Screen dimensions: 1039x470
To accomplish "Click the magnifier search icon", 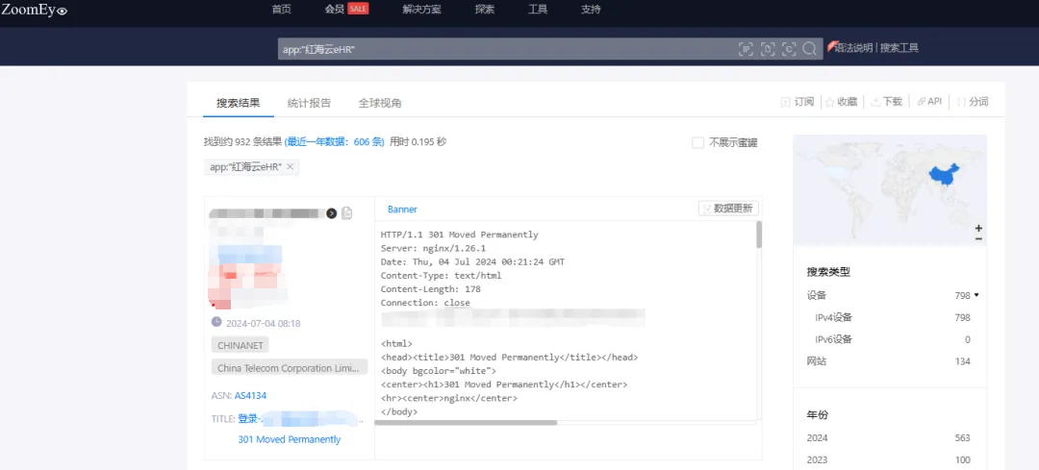I will coord(809,49).
